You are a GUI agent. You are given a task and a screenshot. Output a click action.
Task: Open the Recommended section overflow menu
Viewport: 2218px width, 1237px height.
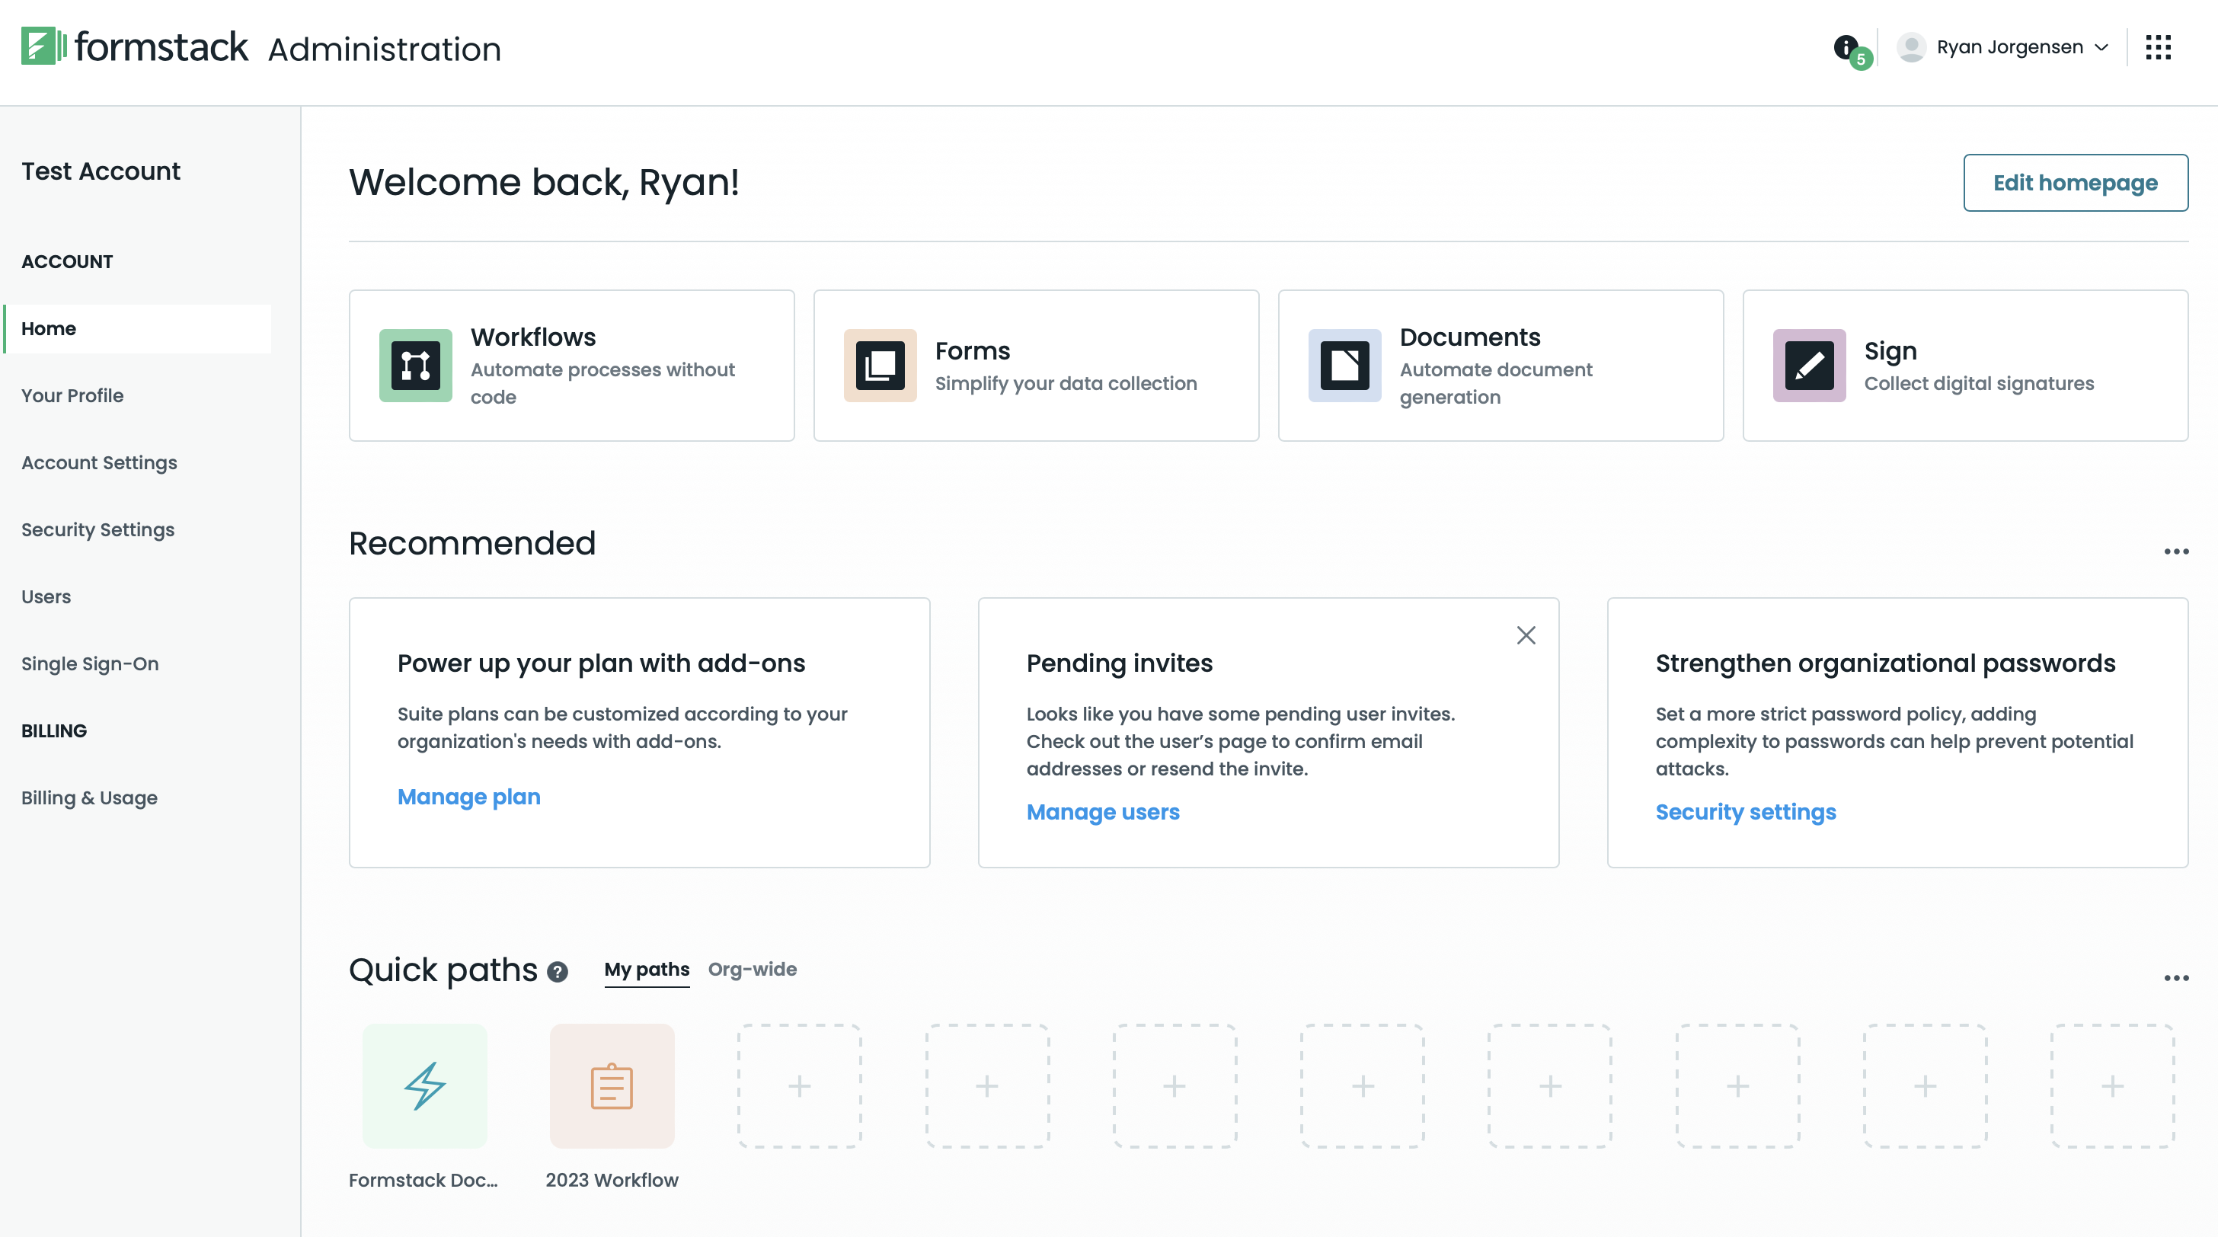(x=2178, y=550)
